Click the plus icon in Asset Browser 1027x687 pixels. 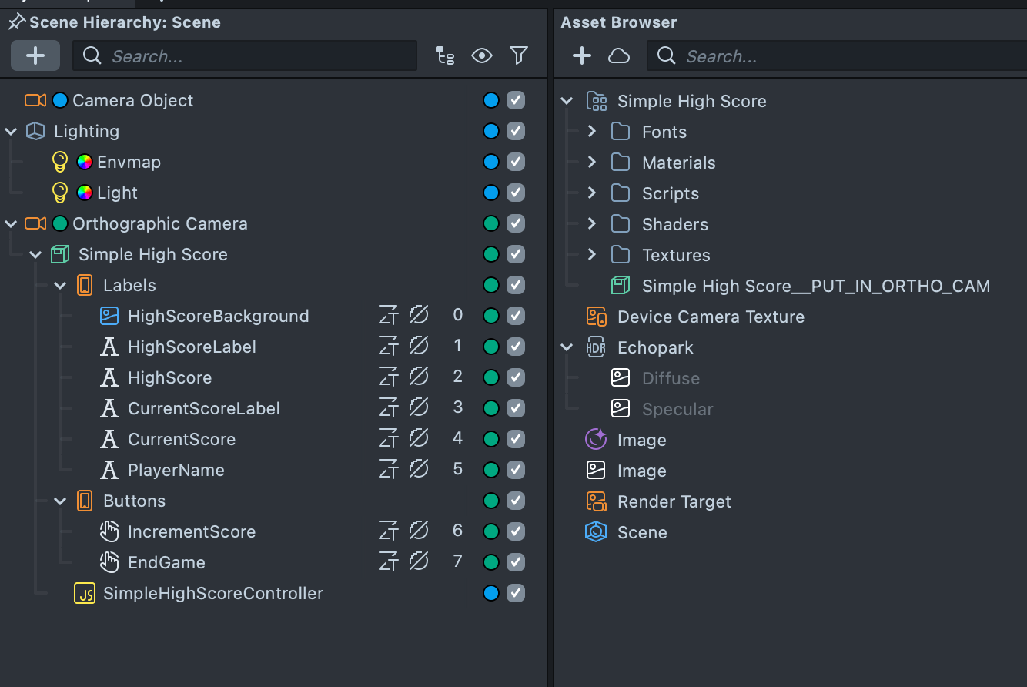(x=582, y=55)
